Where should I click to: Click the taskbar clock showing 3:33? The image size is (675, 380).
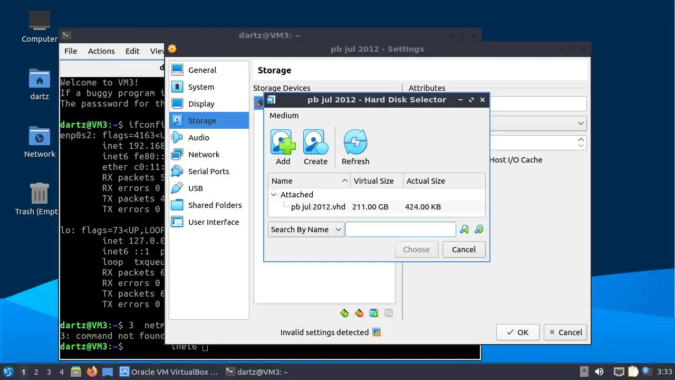click(x=665, y=372)
